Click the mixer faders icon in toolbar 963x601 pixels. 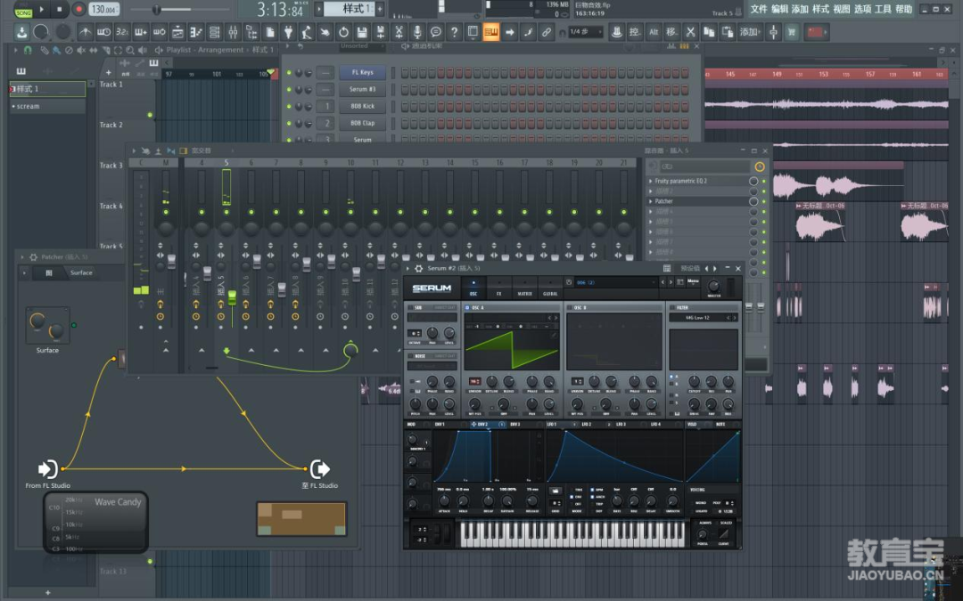233,32
